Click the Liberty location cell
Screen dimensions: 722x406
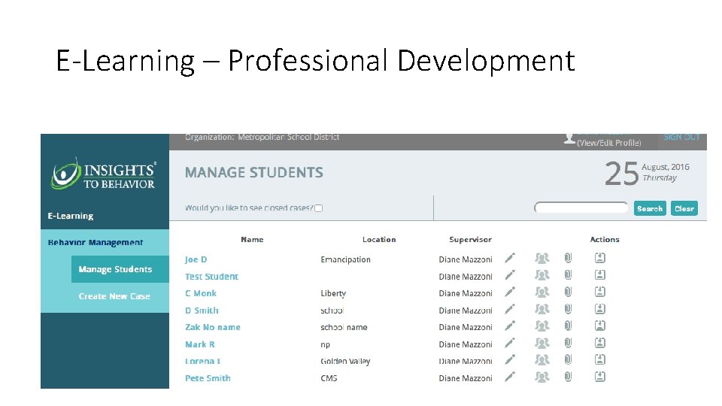tap(333, 294)
